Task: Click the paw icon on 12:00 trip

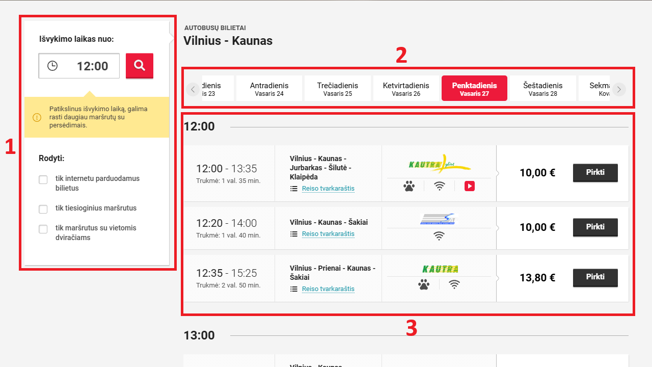Action: (x=409, y=187)
